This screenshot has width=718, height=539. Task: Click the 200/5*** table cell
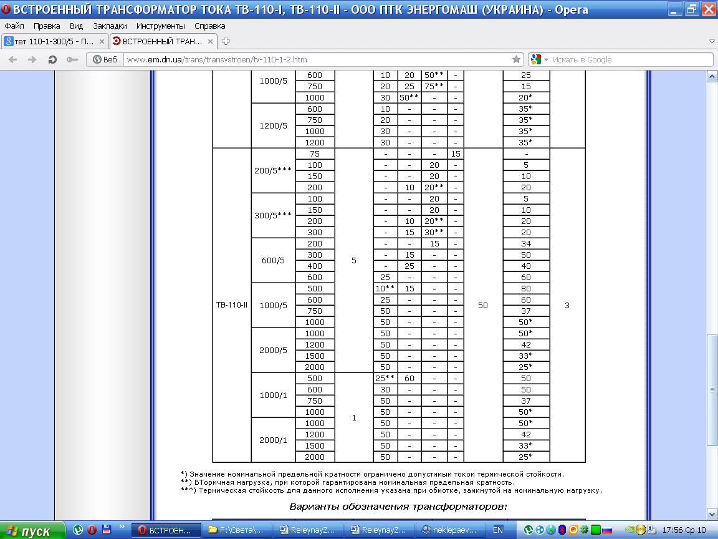pyautogui.click(x=274, y=170)
